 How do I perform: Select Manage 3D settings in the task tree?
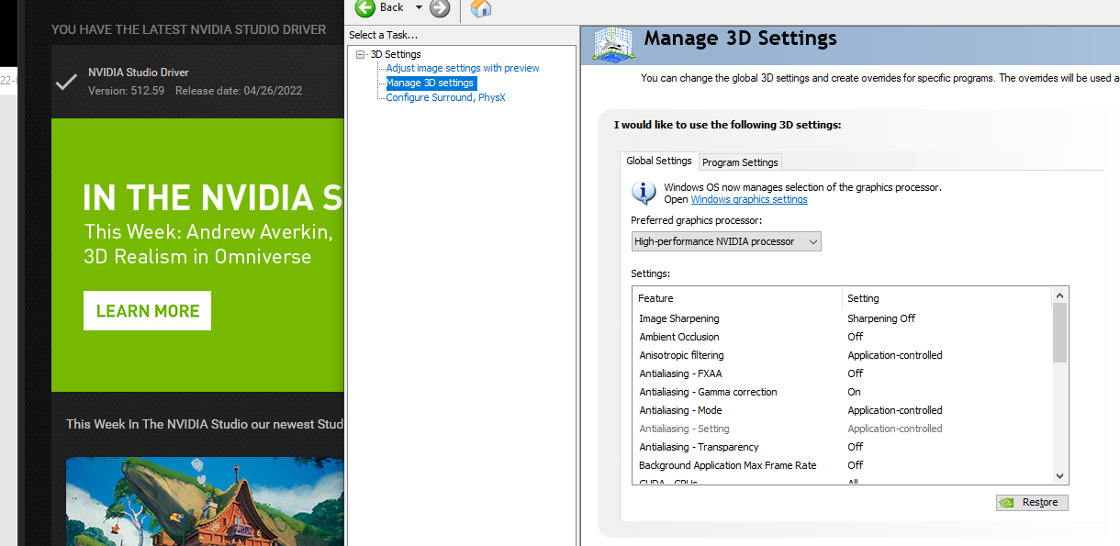click(x=431, y=83)
